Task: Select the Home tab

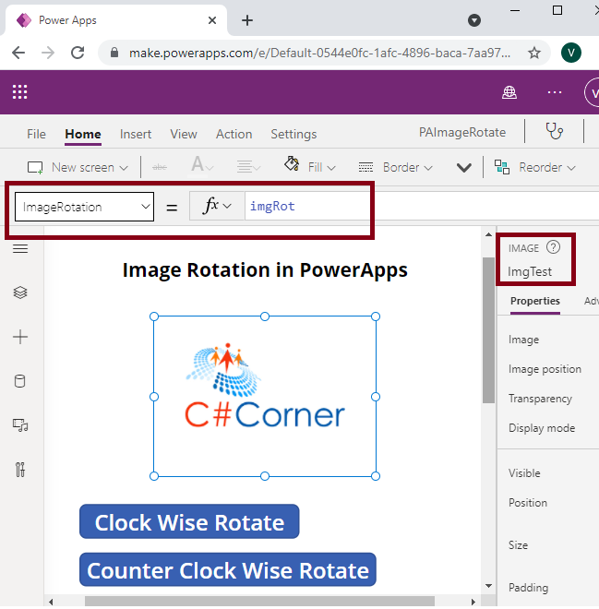Action: click(x=83, y=134)
